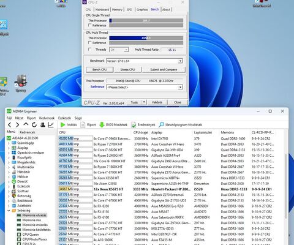Click the Tools button in CPU-Z
Screen dimensions: 294x245
click(134, 102)
